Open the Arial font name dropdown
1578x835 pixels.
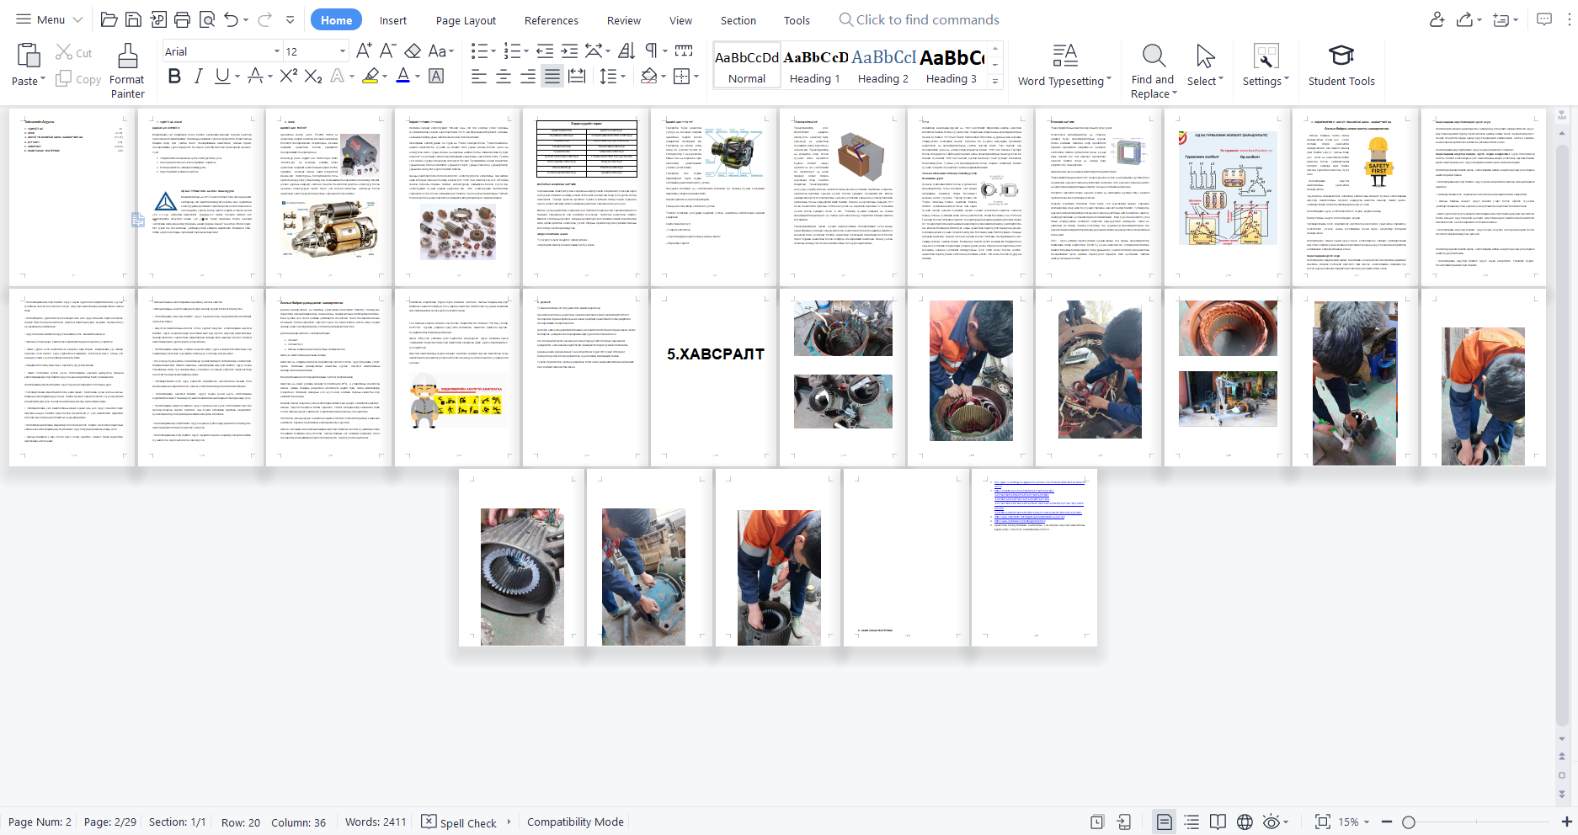(x=276, y=51)
